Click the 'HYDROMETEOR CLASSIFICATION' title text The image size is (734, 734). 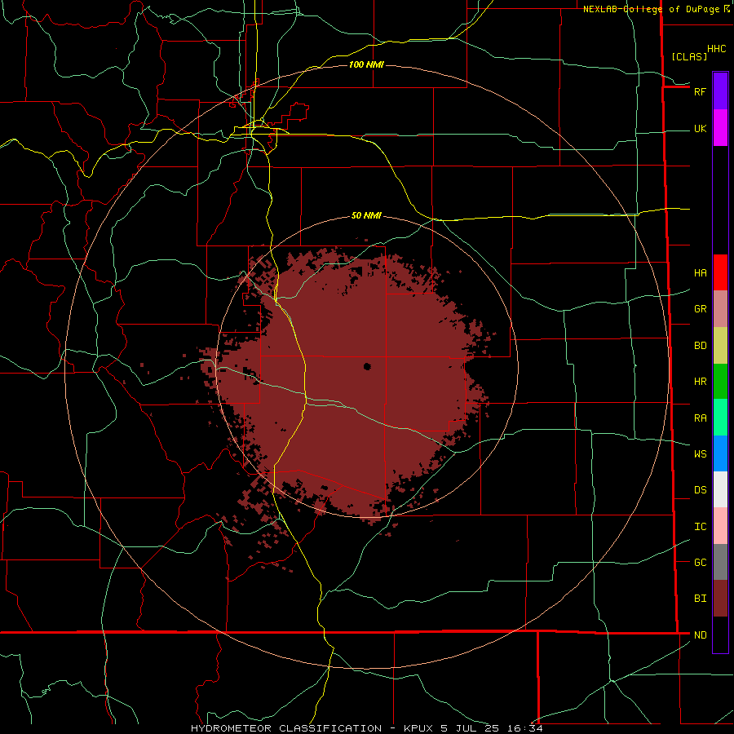click(286, 728)
